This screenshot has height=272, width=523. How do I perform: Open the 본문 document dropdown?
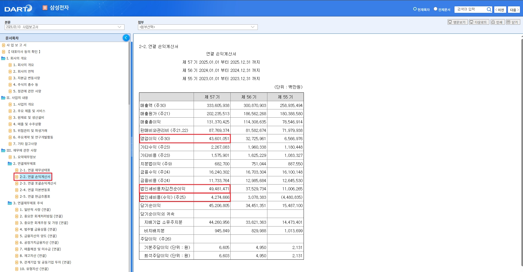[64, 27]
